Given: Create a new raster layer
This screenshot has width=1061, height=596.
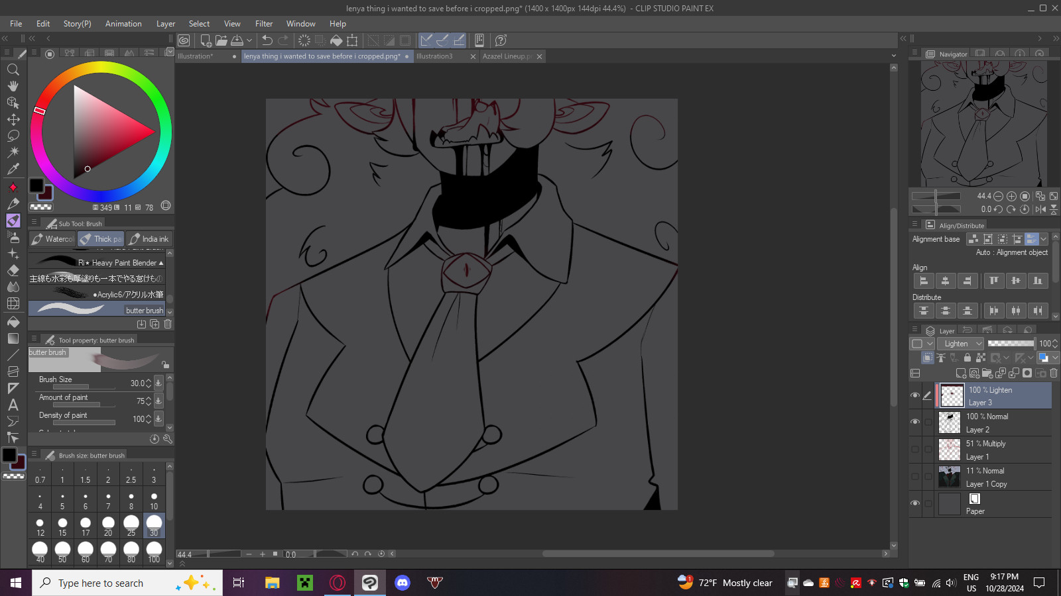Looking at the screenshot, I should point(961,373).
